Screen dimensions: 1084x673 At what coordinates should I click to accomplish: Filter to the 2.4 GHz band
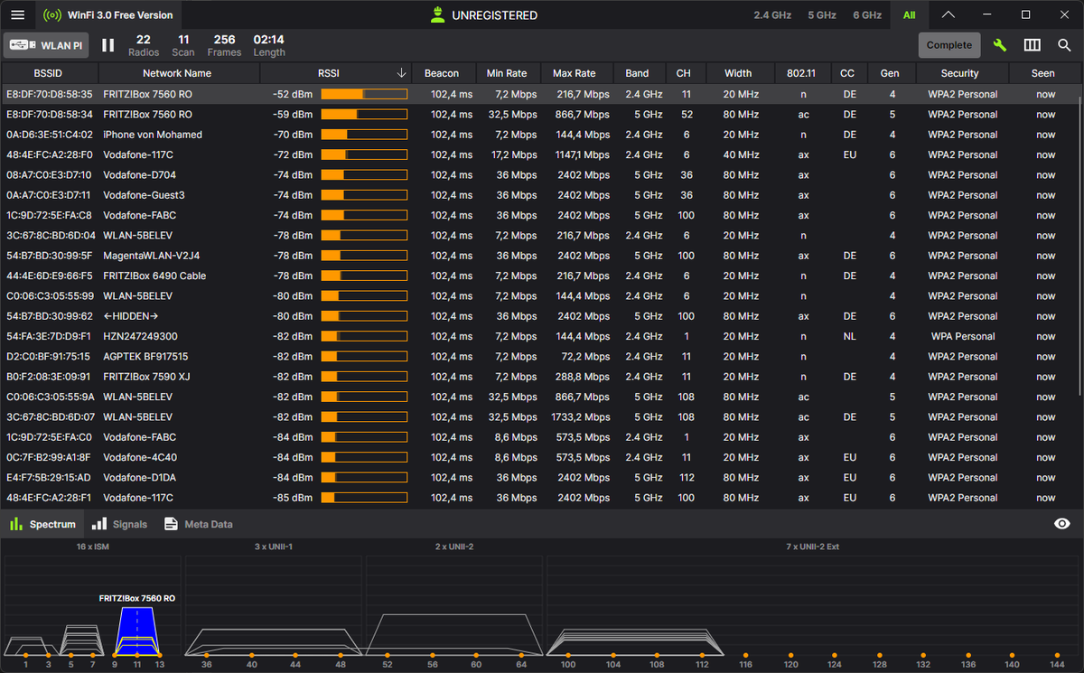pos(773,15)
